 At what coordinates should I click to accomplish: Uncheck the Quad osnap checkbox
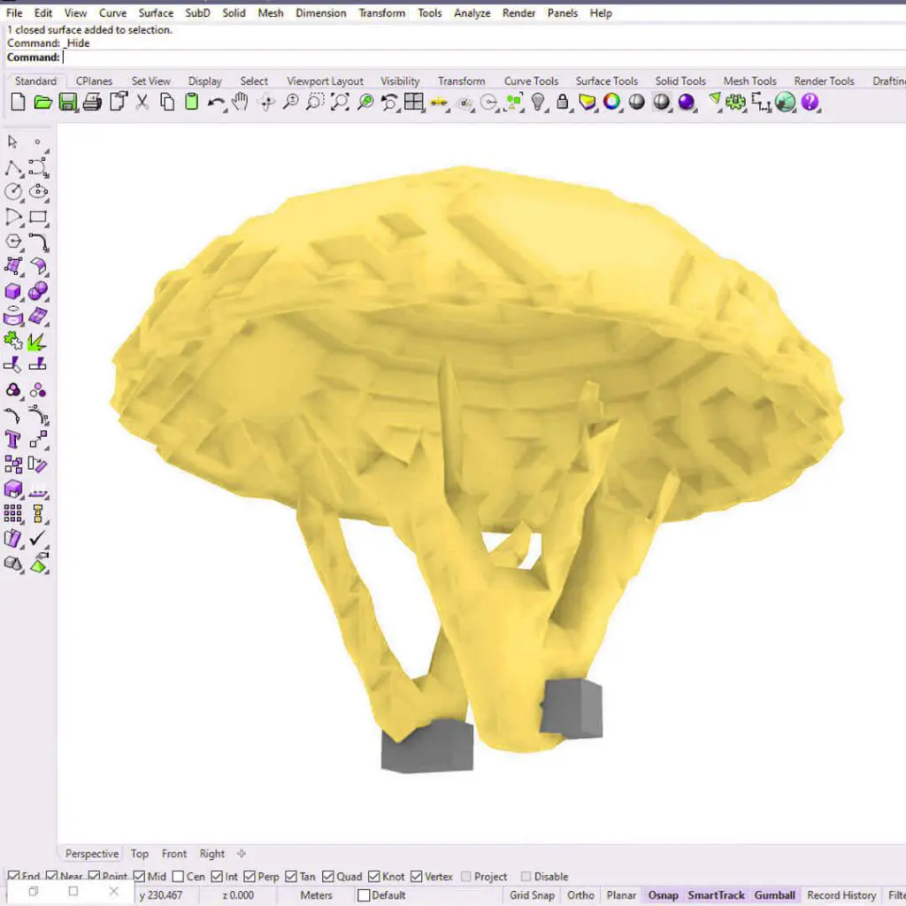tap(329, 877)
